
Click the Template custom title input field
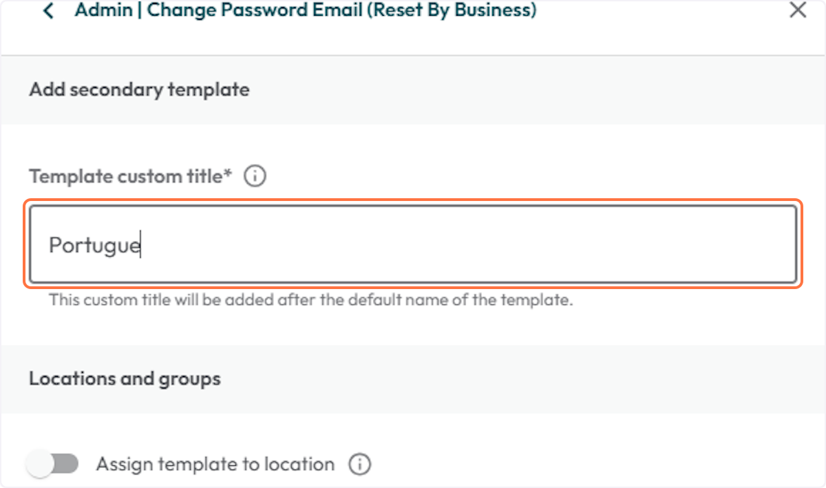coord(413,244)
